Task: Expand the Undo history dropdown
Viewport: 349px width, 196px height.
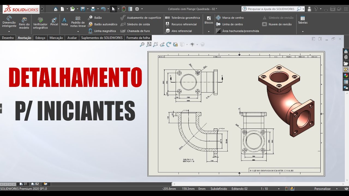Action: [108, 9]
